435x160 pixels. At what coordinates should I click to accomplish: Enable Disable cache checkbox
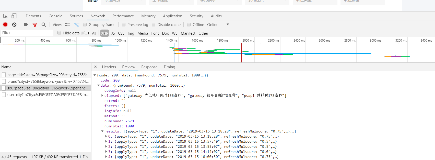(154, 24)
